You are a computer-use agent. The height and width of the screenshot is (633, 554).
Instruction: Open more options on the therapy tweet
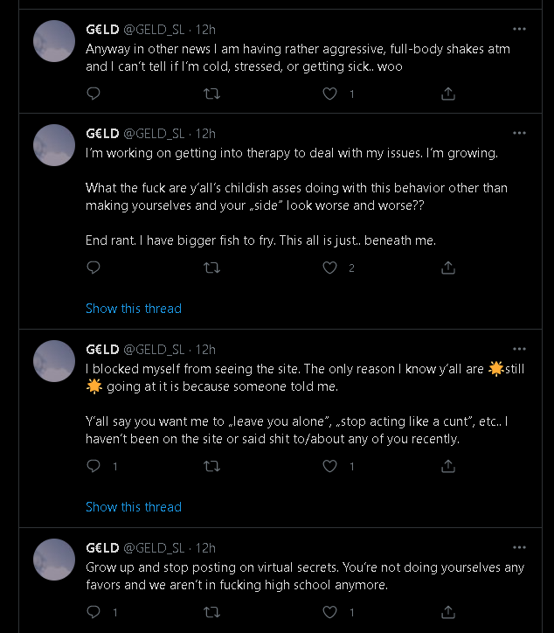(519, 133)
